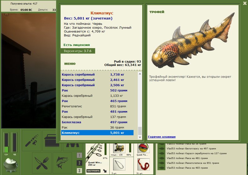Click the groundbait cauldron pot icon
Screen dimensions: 248x175
click(11, 165)
